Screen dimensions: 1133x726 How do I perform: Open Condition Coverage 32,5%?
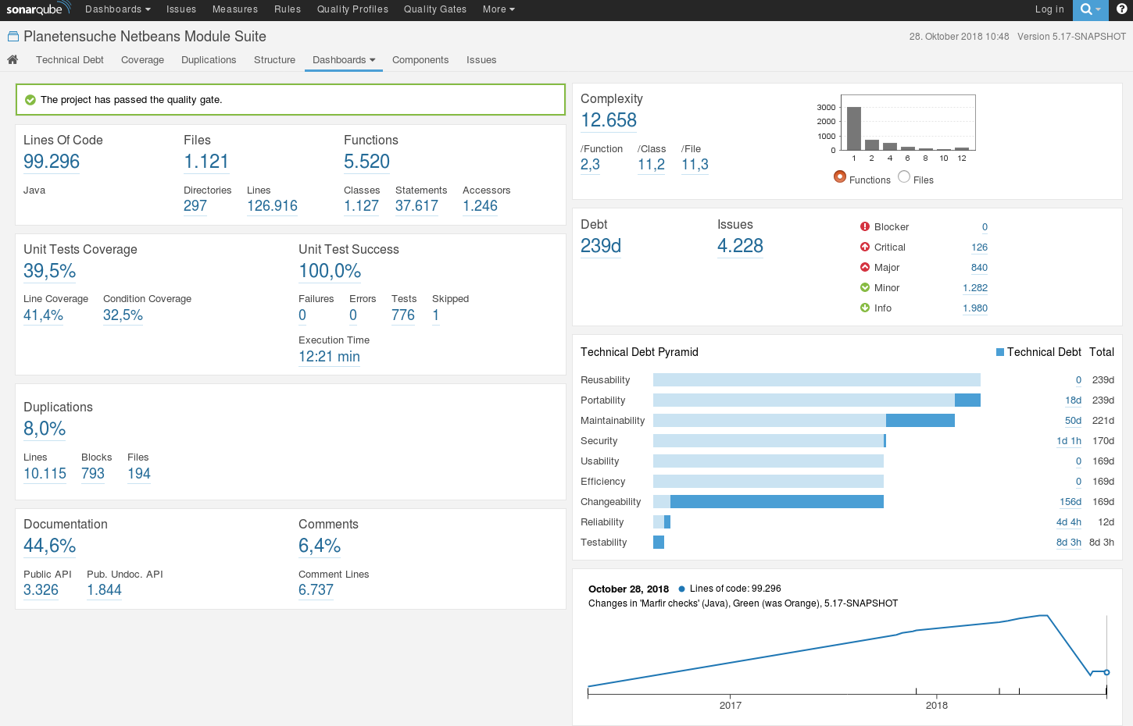point(123,315)
